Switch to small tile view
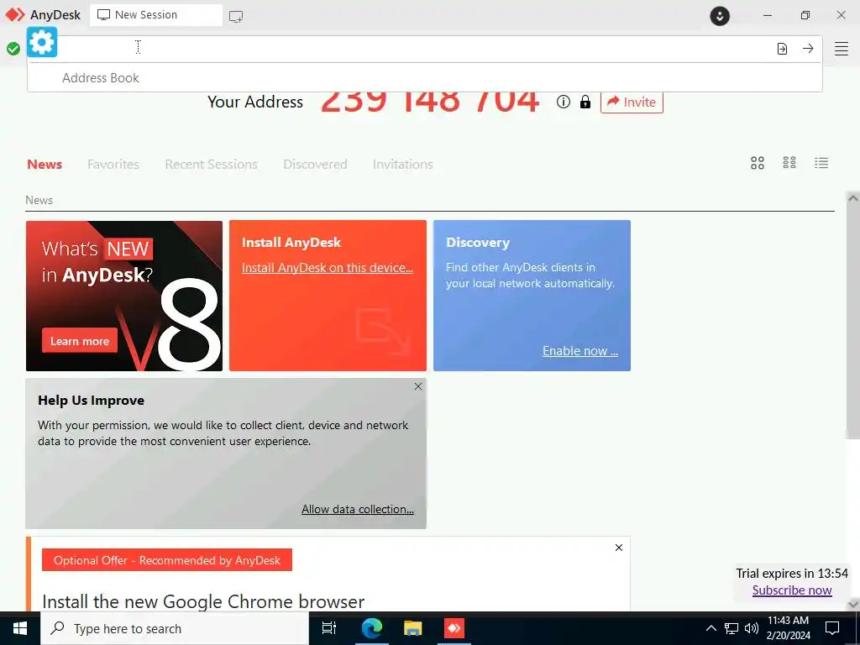This screenshot has height=645, width=860. coord(789,163)
